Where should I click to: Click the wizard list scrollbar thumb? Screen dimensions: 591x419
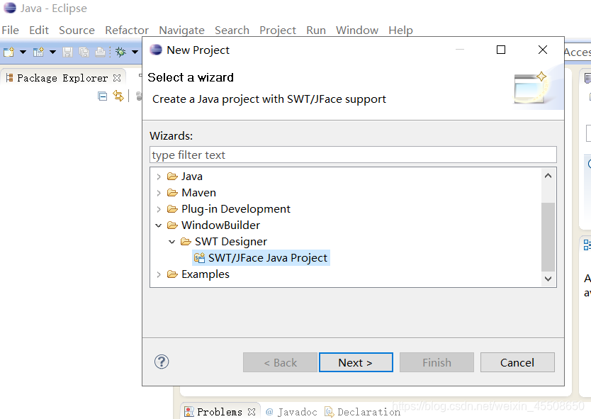click(548, 237)
